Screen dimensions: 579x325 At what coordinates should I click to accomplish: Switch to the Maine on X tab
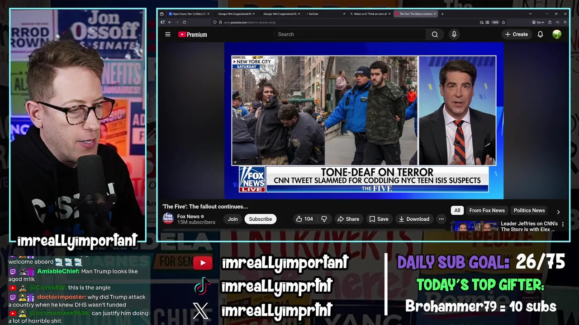pos(369,14)
